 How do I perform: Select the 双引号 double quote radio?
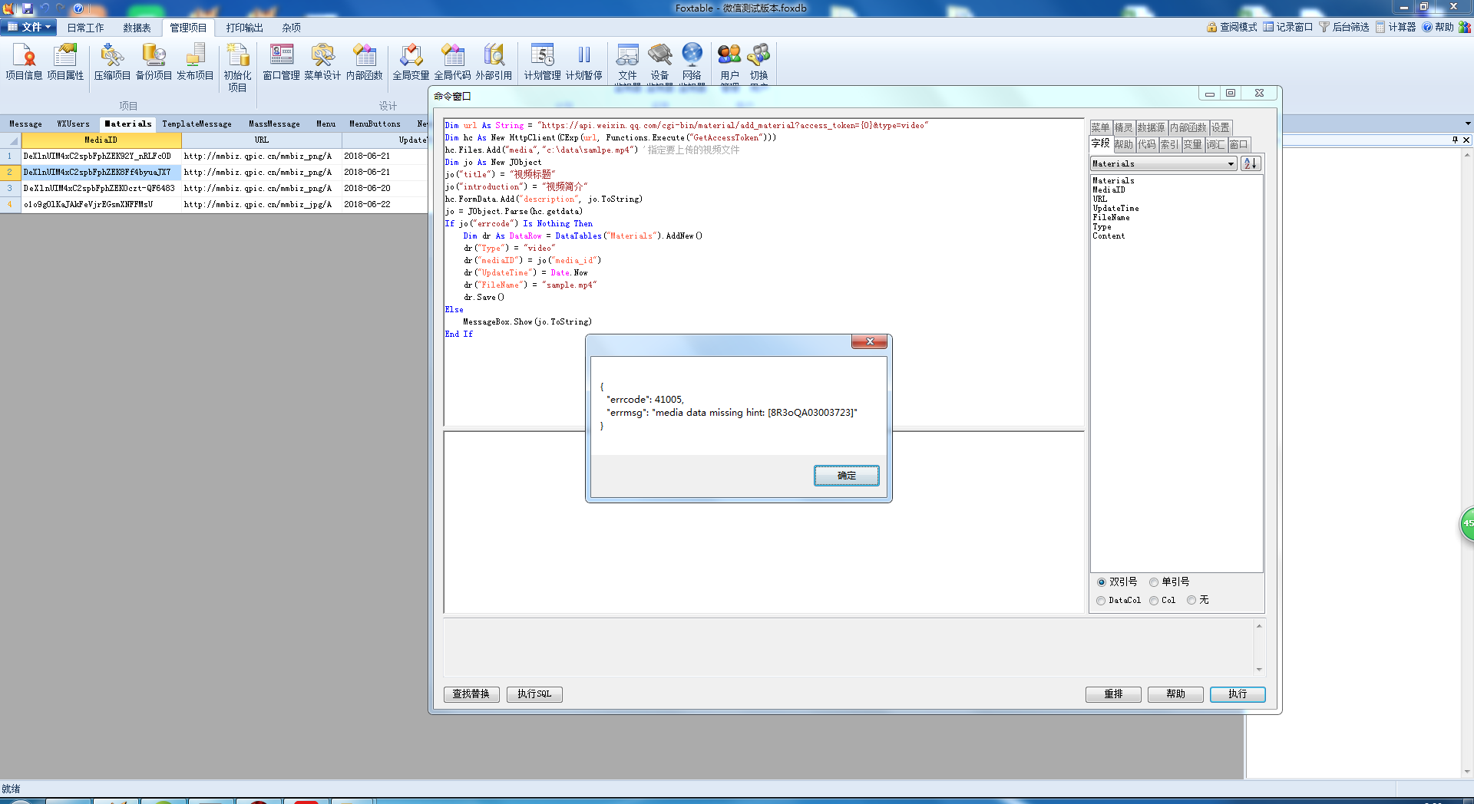1102,582
